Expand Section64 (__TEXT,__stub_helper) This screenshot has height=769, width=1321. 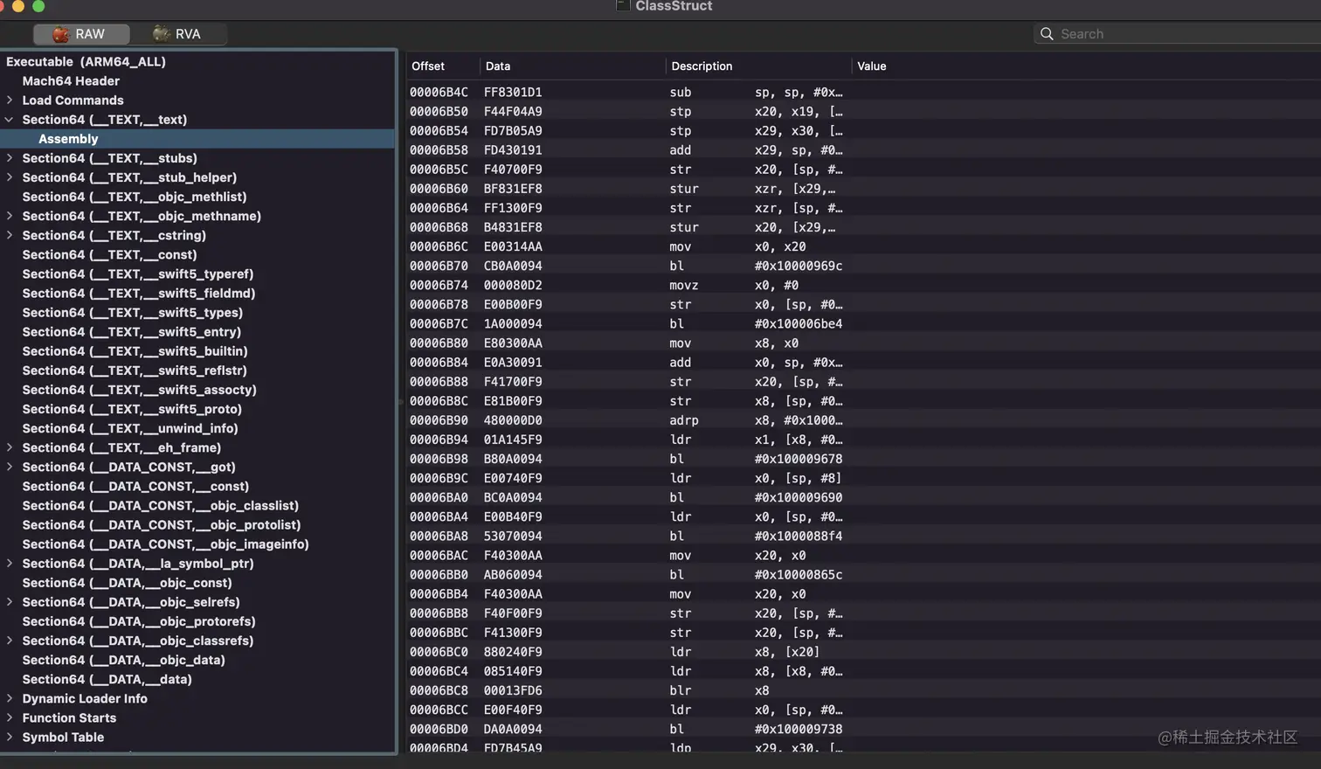pyautogui.click(x=10, y=177)
